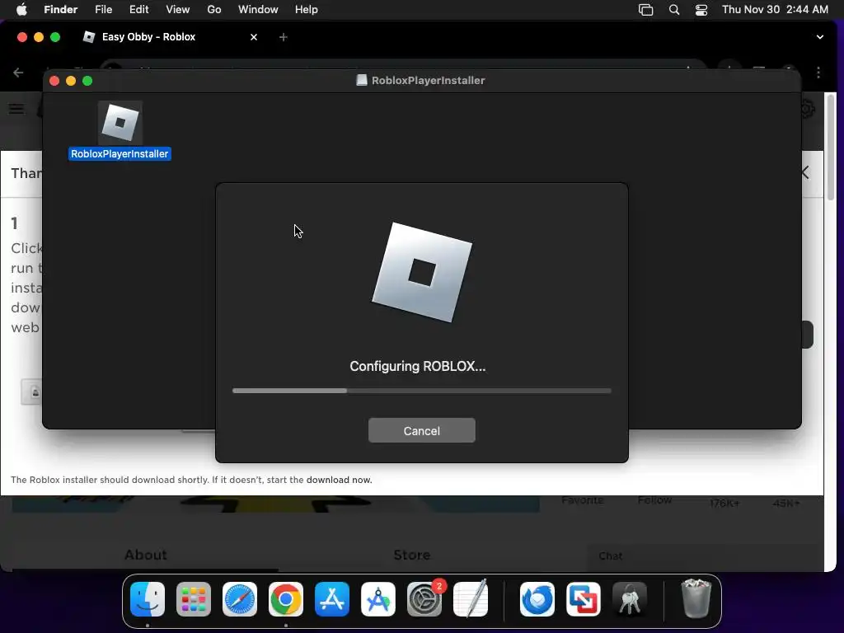
Task: Open the Edit menu
Action: click(138, 9)
